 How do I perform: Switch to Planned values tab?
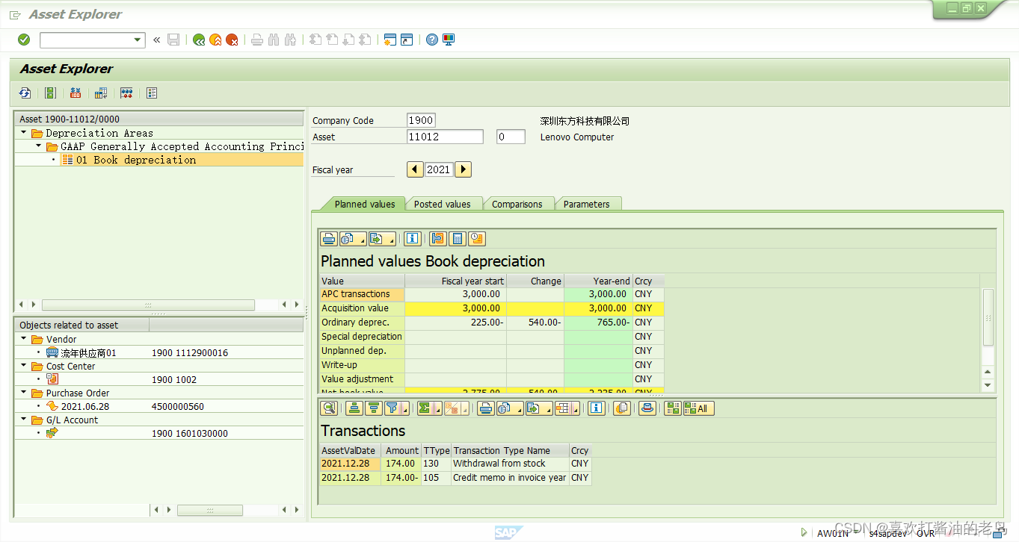click(365, 204)
